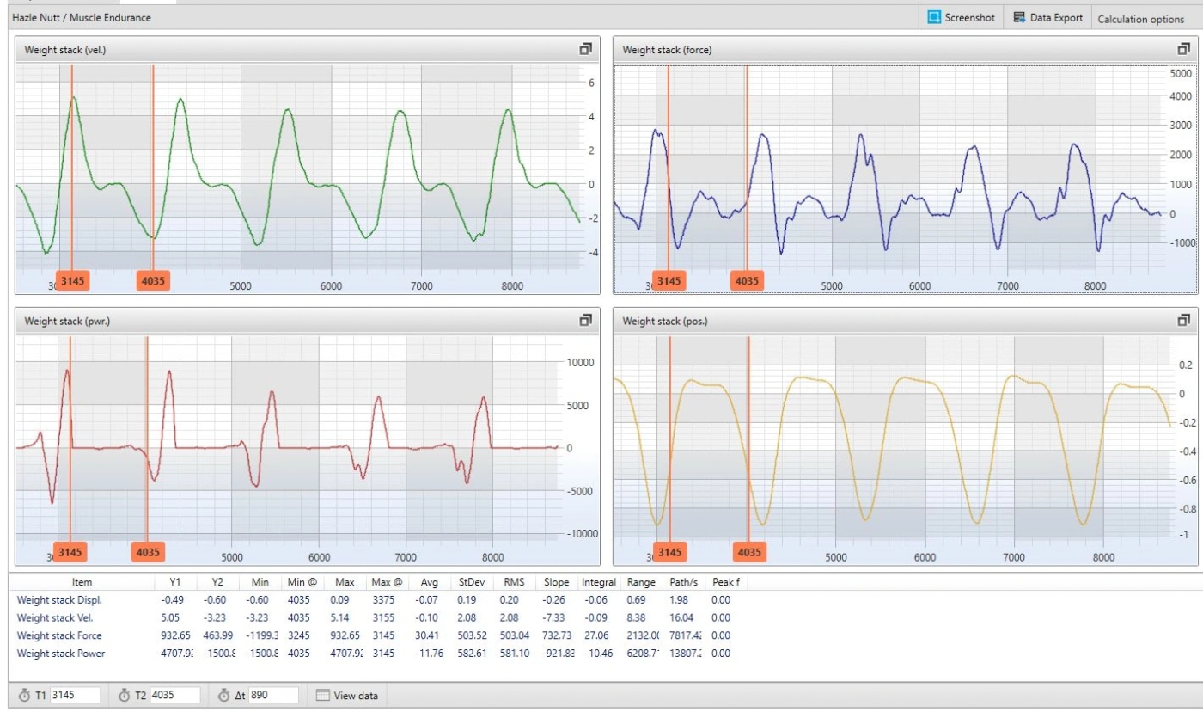
Task: Open Data Export
Action: pyautogui.click(x=1047, y=17)
